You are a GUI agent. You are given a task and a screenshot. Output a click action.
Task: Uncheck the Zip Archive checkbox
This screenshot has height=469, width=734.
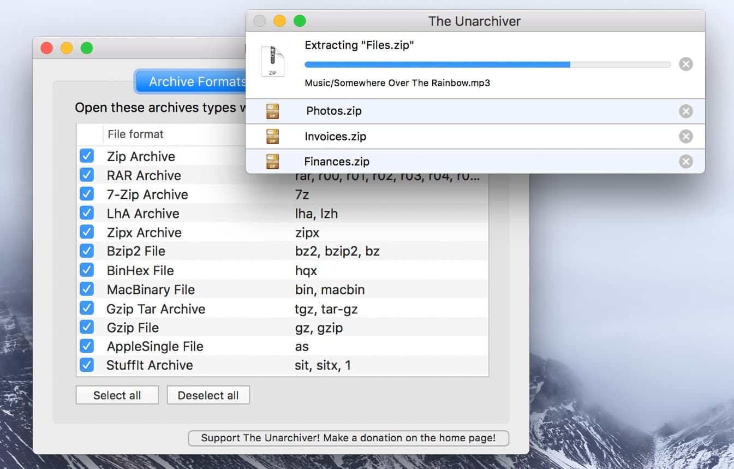pos(87,156)
